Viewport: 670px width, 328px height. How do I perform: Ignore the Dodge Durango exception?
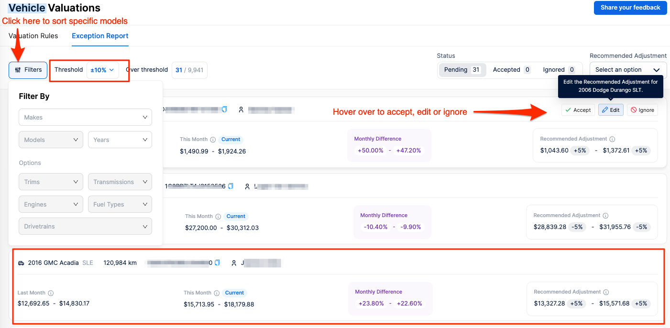pos(642,110)
